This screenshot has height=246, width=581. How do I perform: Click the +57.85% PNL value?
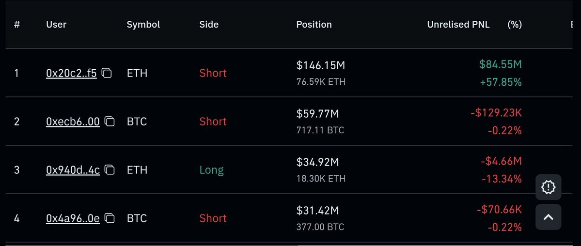click(x=501, y=82)
